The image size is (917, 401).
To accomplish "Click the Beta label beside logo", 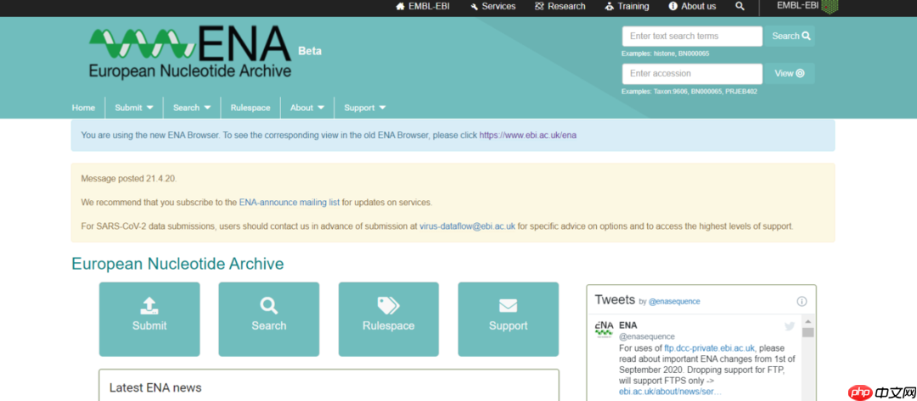I will [x=310, y=51].
